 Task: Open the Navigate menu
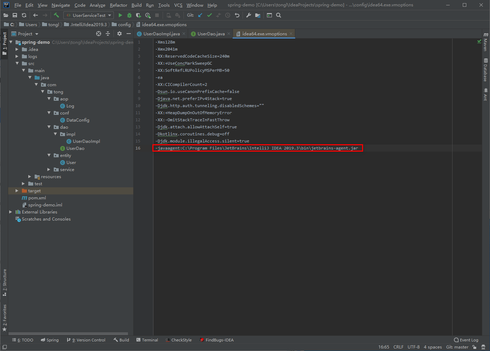(61, 5)
